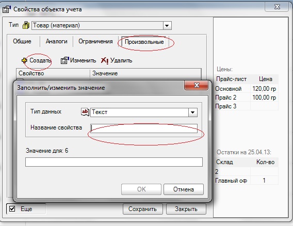Click the Сохранить button

tap(142, 209)
